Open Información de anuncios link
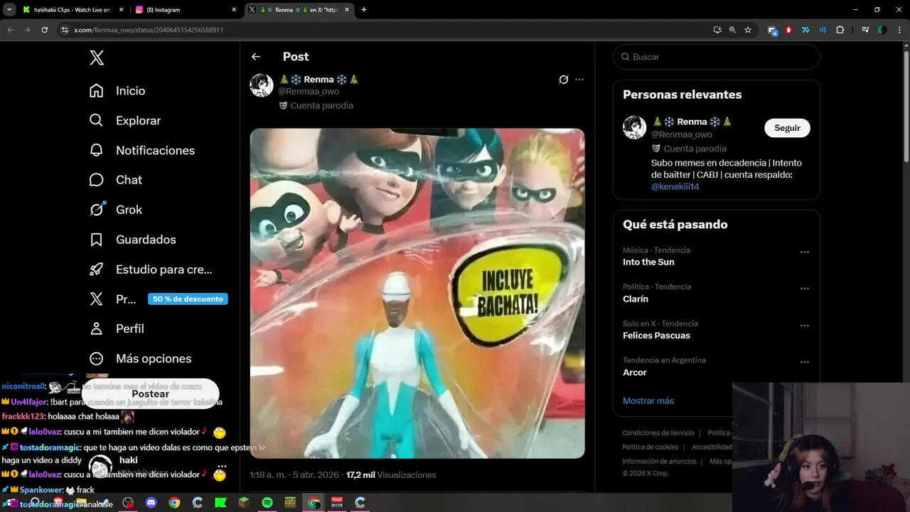This screenshot has height=512, width=910. pos(659,462)
